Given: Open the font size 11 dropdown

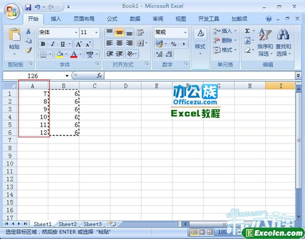Looking at the screenshot, I should point(96,33).
